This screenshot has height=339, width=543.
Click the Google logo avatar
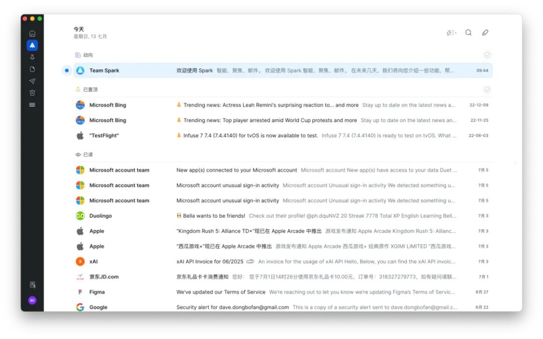pos(80,307)
